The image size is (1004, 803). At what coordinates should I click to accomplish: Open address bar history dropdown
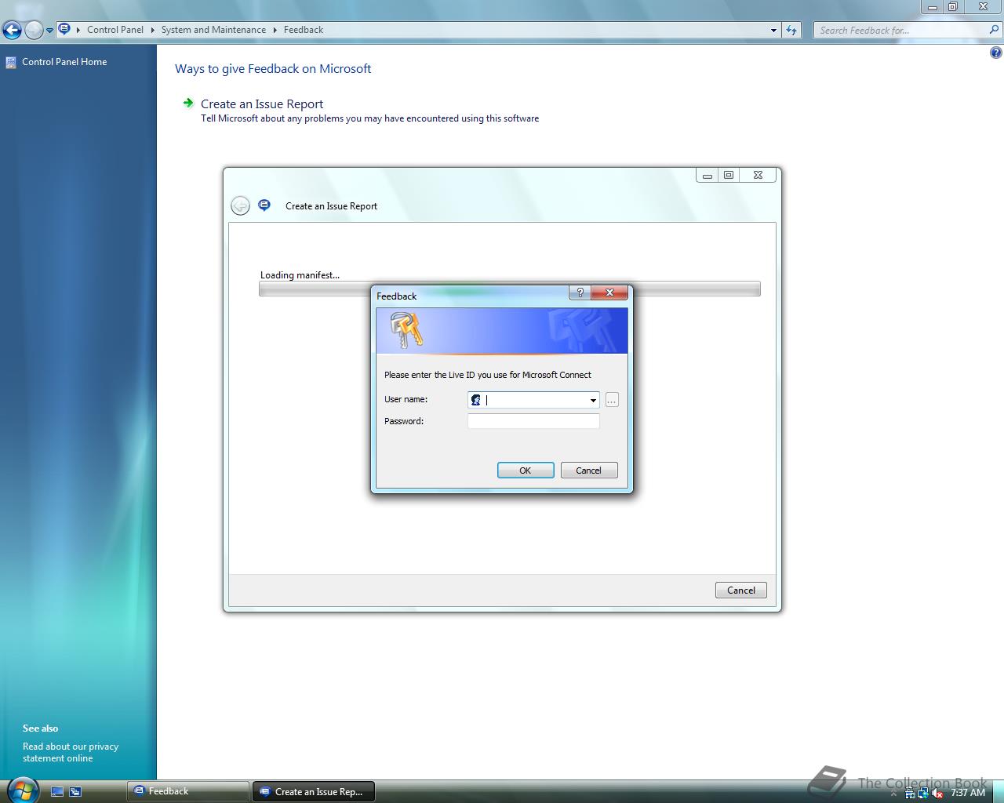point(773,31)
